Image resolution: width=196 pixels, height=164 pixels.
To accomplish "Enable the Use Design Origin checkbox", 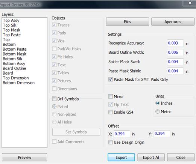I will coord(111,142).
